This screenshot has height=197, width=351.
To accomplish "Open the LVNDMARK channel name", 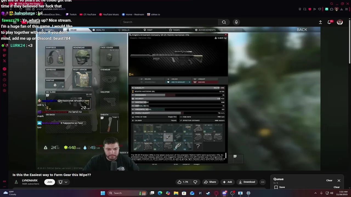I will [x=30, y=181].
